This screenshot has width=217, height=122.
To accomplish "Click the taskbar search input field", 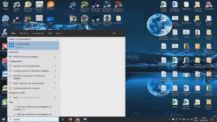I will tap(33, 119).
